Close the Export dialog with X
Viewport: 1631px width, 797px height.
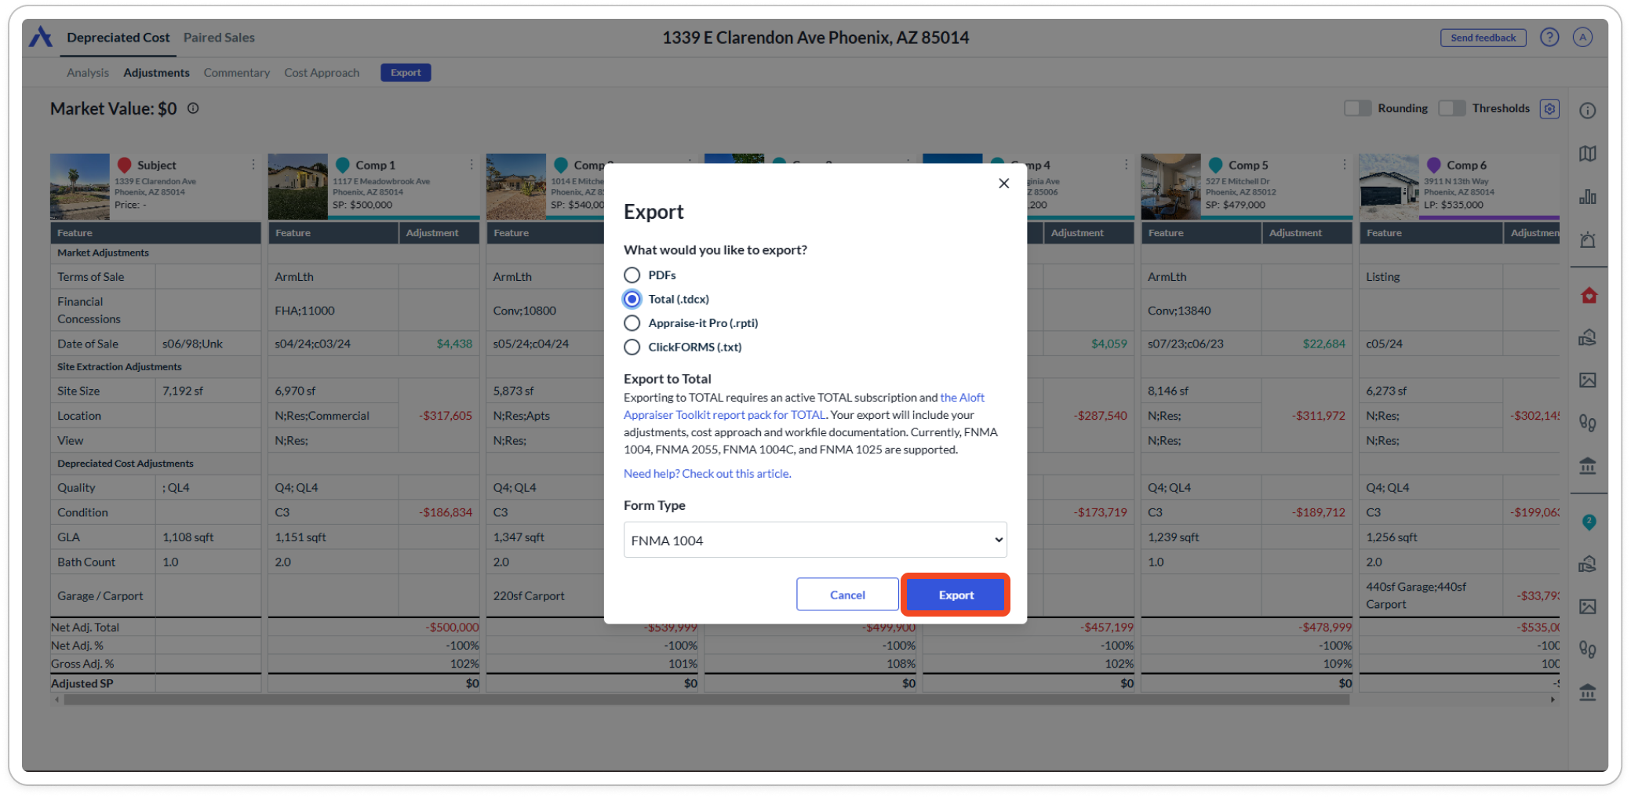pyautogui.click(x=1003, y=184)
